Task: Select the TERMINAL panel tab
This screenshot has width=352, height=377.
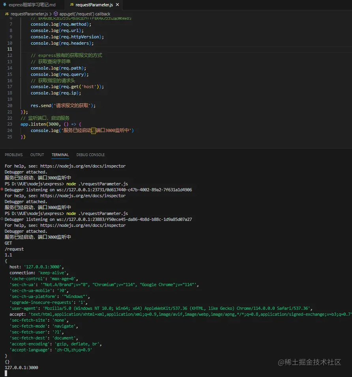Action: (60, 155)
